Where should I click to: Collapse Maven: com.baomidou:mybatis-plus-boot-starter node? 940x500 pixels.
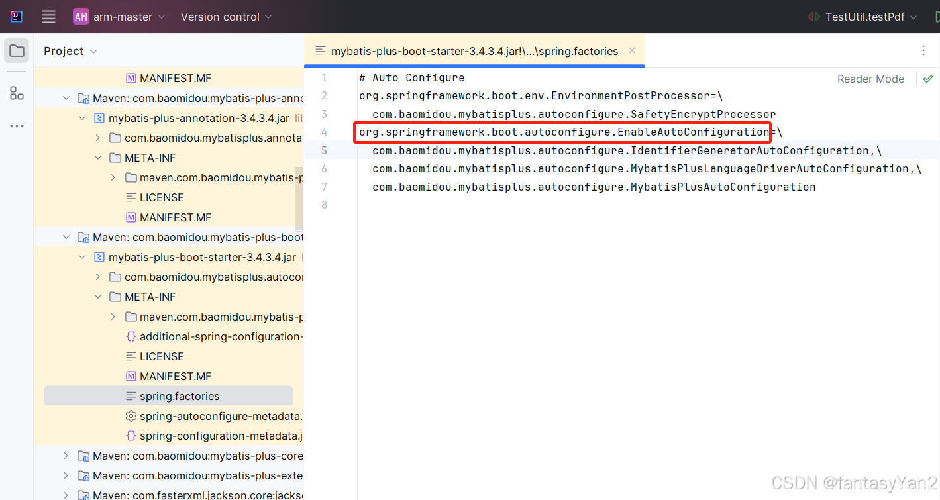pyautogui.click(x=66, y=237)
